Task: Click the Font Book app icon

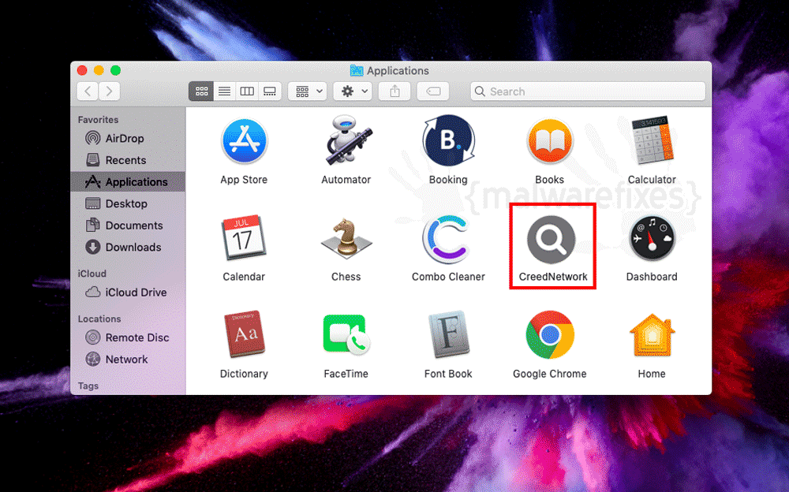Action: pos(449,334)
